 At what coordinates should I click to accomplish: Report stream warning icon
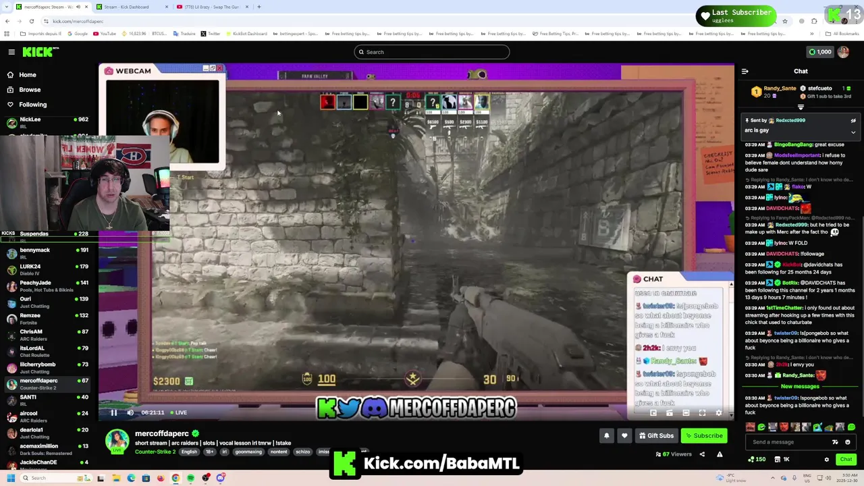(720, 454)
